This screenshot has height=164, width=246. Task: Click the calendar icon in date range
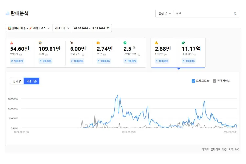[x=108, y=28]
